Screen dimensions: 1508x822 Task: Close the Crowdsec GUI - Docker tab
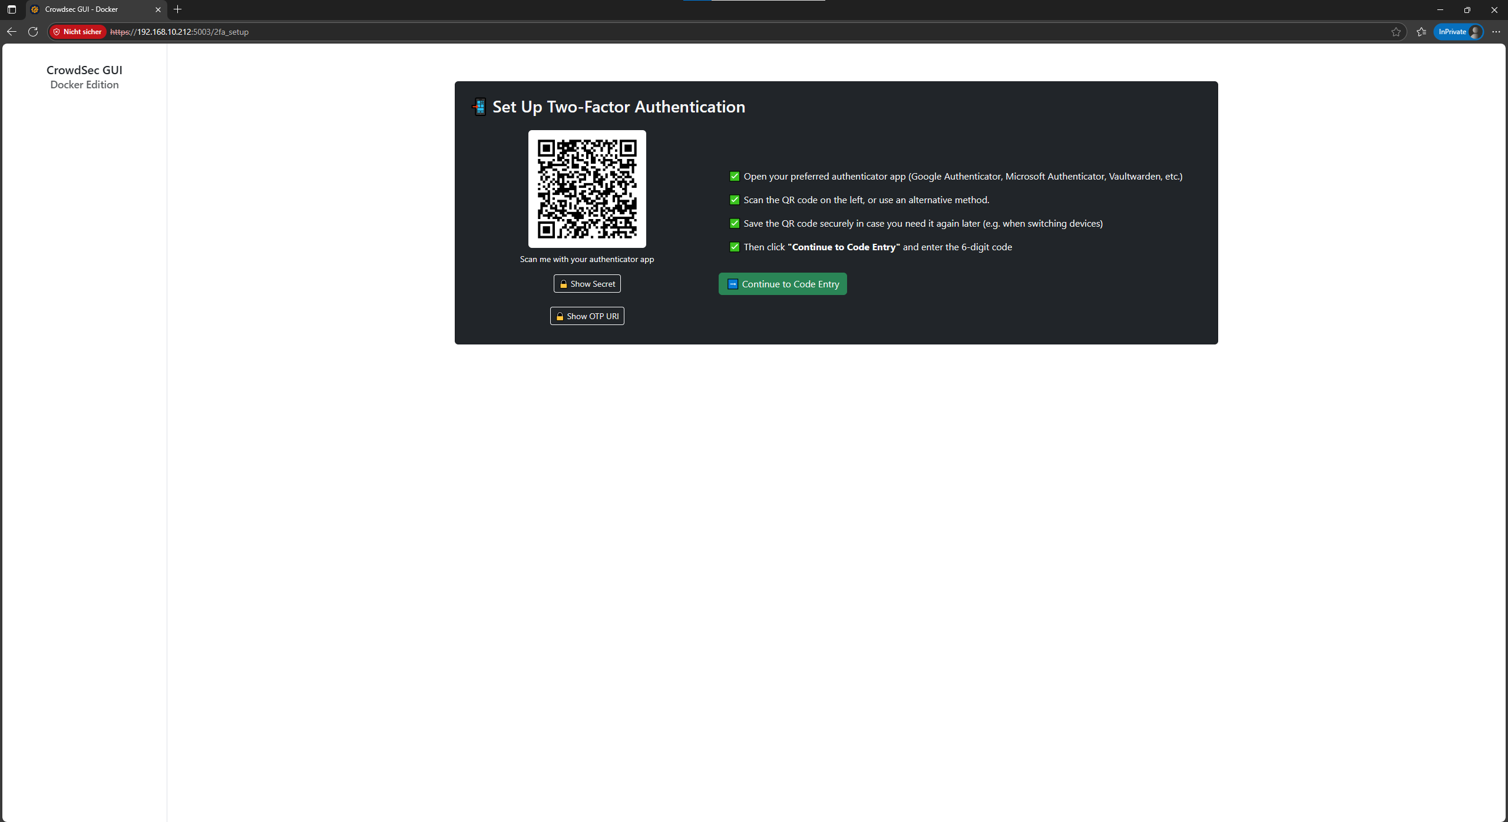(158, 9)
